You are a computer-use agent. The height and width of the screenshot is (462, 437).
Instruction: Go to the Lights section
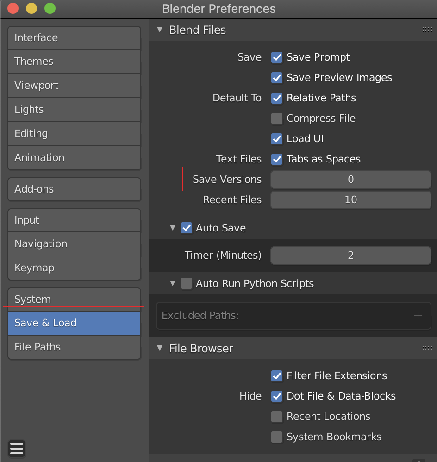point(74,110)
